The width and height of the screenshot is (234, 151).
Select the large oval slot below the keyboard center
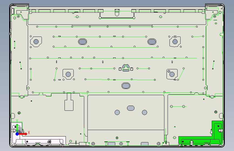[126, 86]
